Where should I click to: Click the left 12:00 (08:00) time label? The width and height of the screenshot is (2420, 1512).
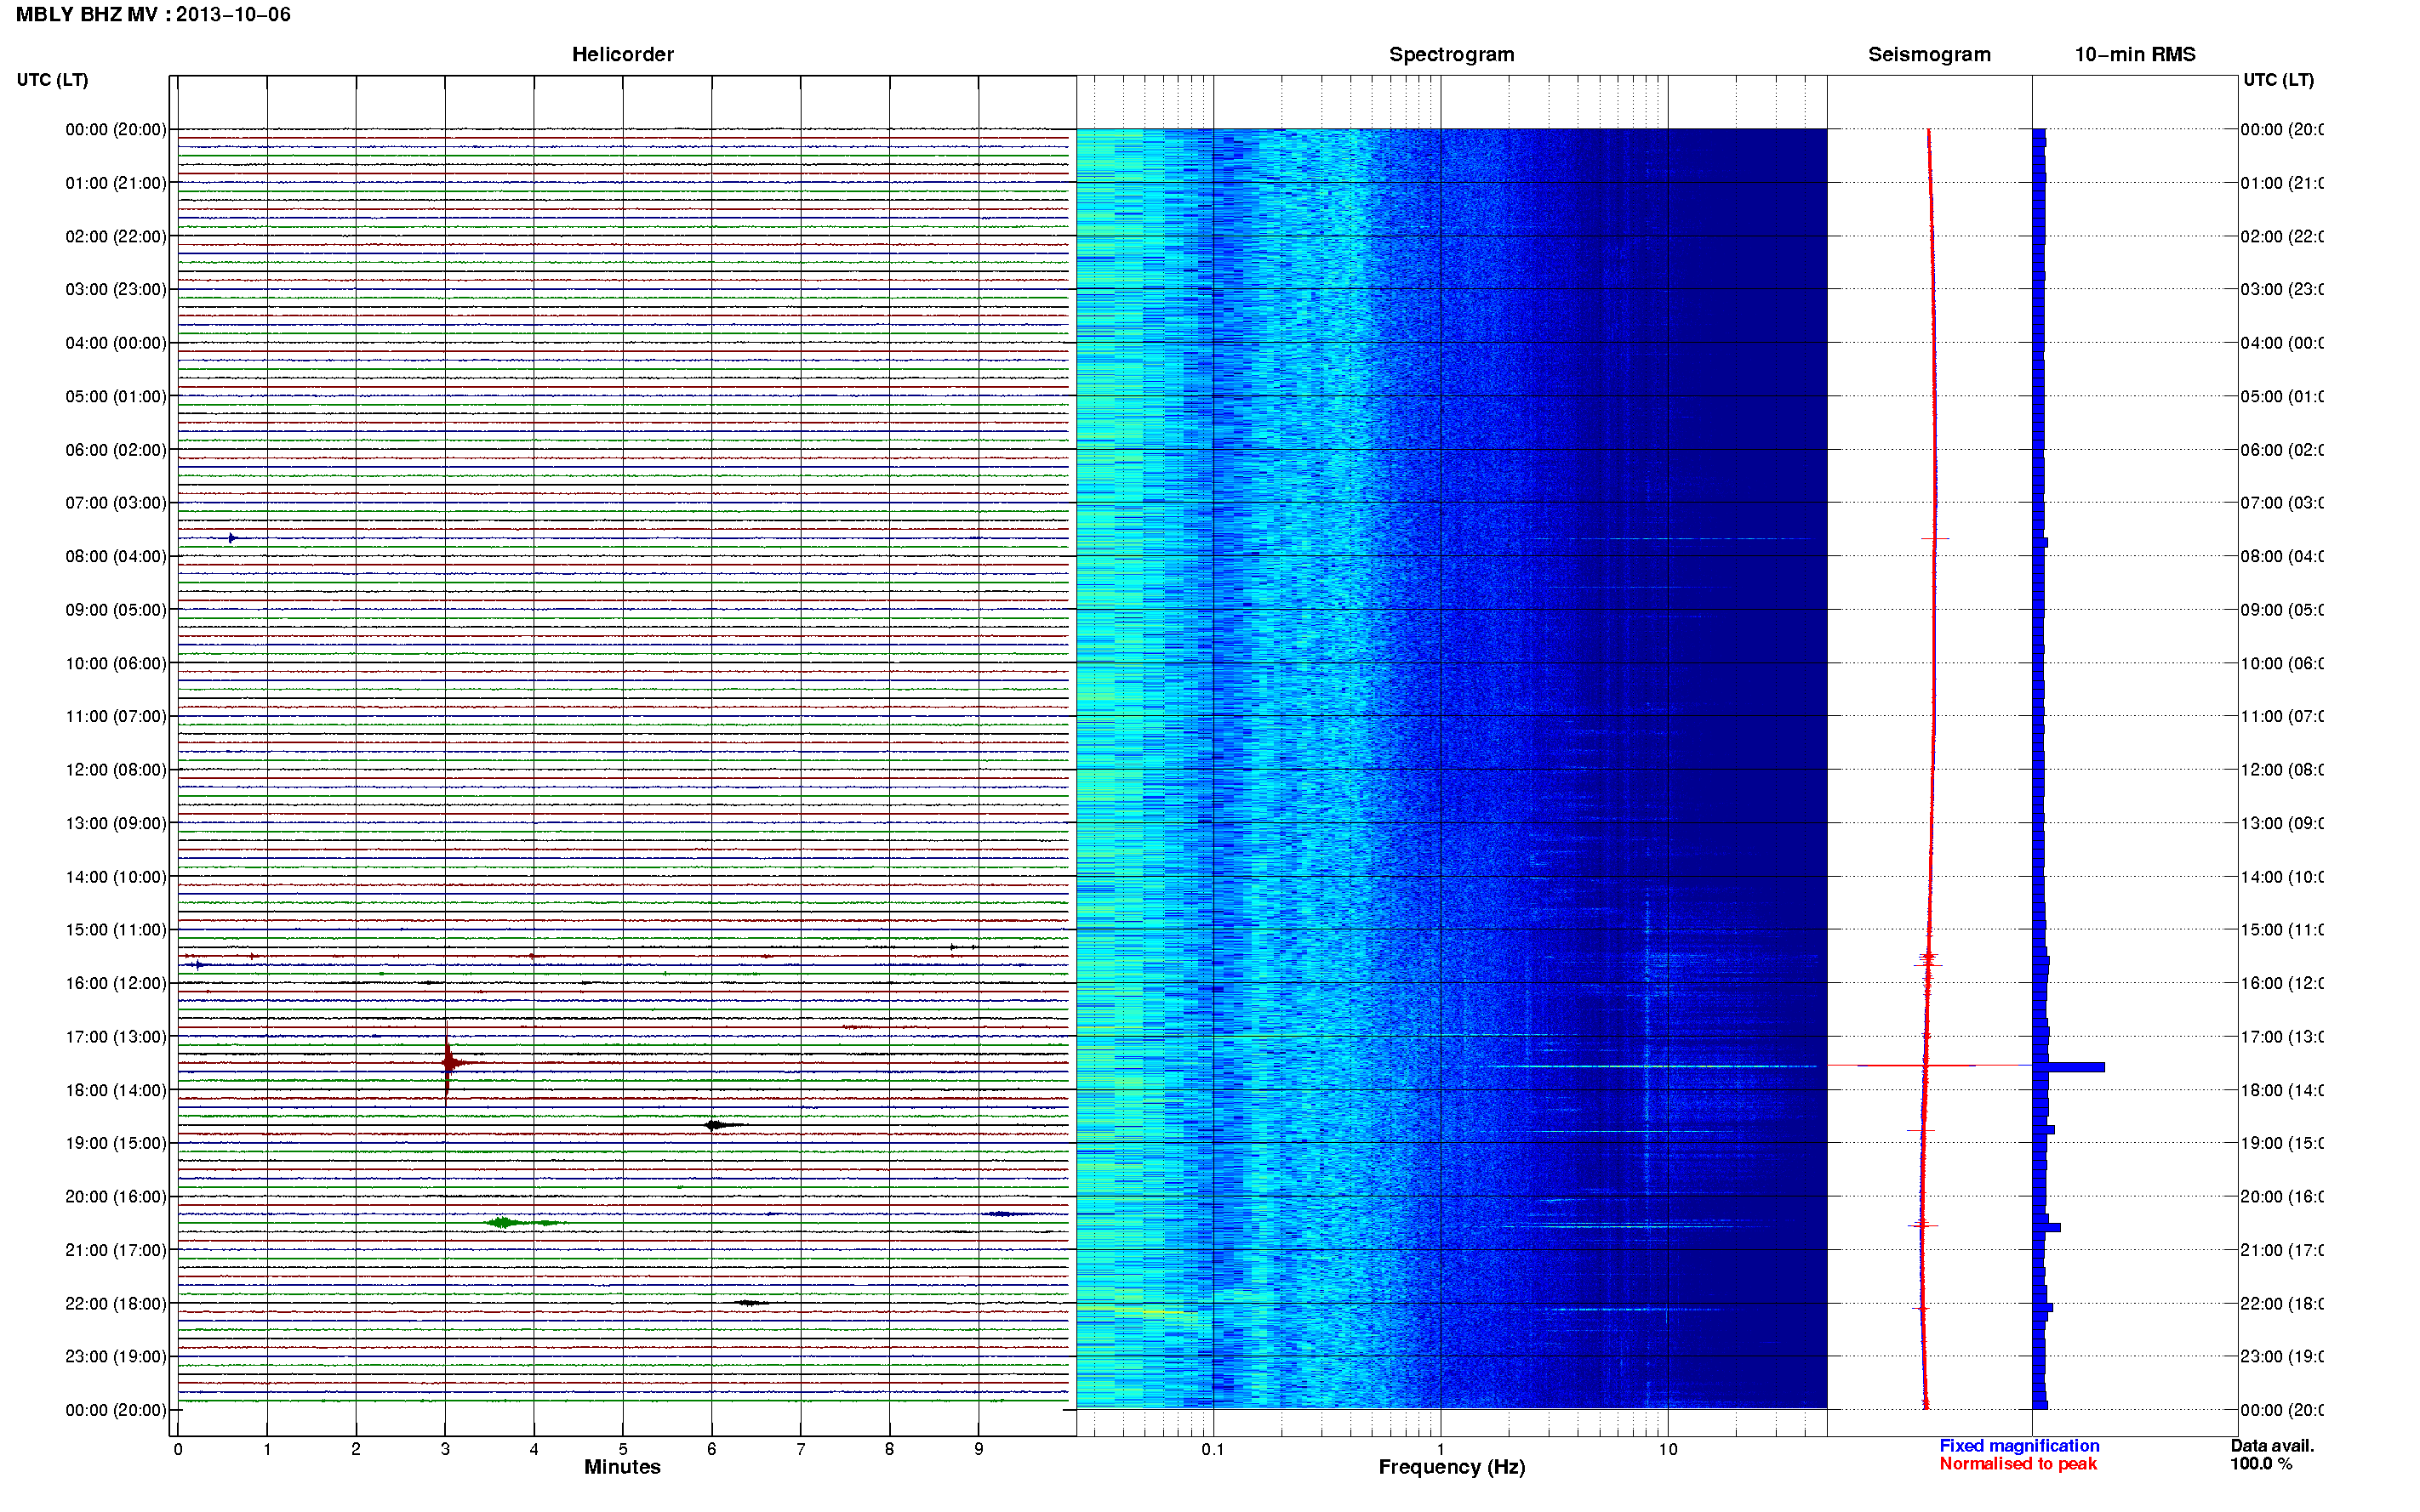[x=116, y=770]
